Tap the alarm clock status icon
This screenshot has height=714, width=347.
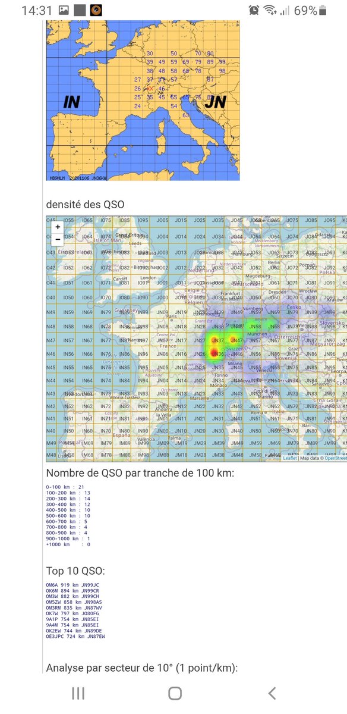[x=254, y=10]
